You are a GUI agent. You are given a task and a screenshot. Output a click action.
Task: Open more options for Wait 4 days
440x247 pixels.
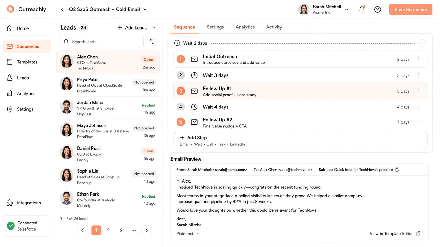click(x=419, y=107)
